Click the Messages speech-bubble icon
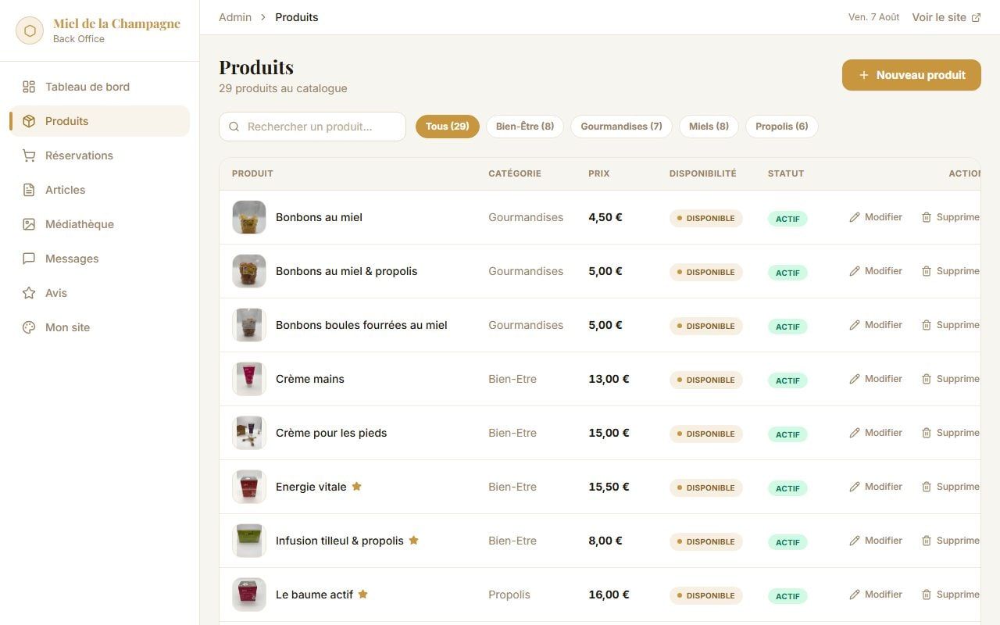 pos(29,259)
